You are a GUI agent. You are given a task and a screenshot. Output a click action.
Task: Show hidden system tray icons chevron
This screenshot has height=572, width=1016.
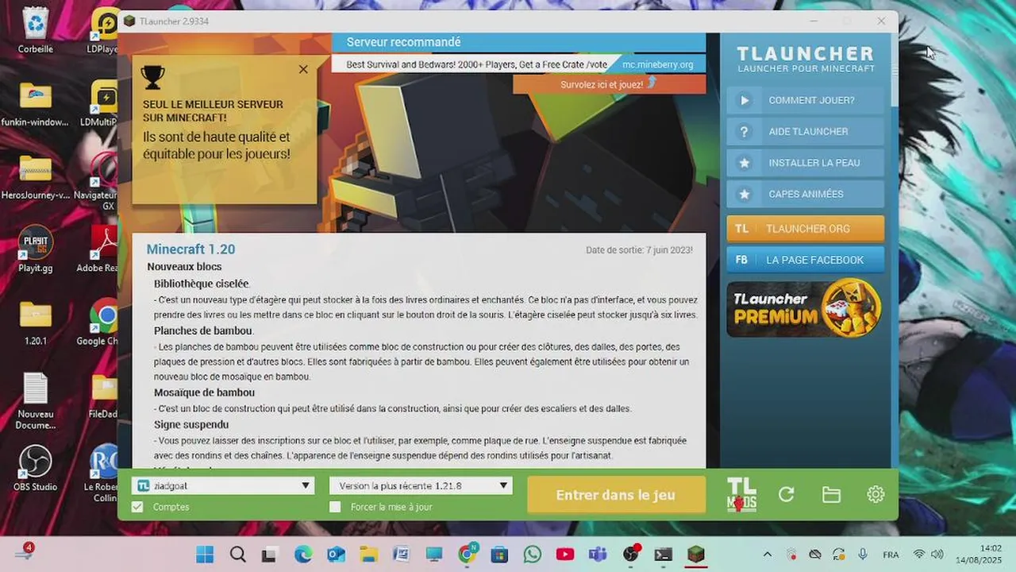pos(767,555)
